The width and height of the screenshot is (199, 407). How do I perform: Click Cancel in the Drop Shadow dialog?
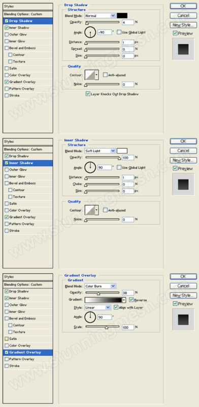pos(183,15)
